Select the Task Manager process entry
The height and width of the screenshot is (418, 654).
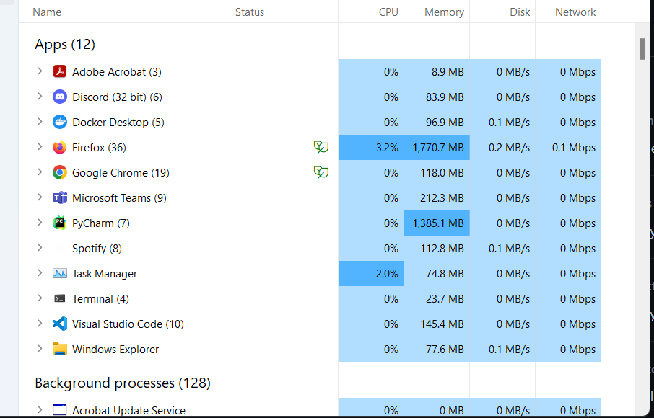point(105,273)
